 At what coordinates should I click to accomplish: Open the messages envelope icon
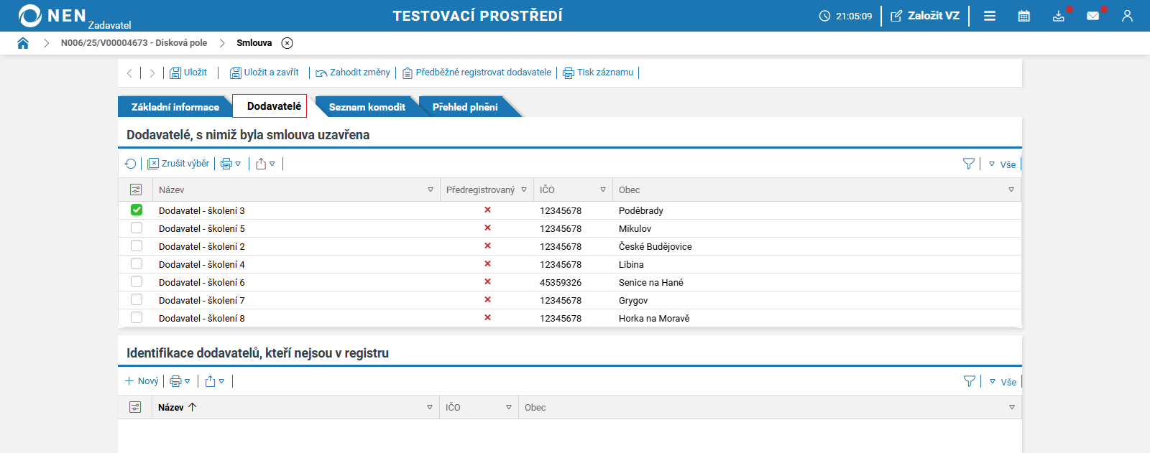tap(1093, 16)
